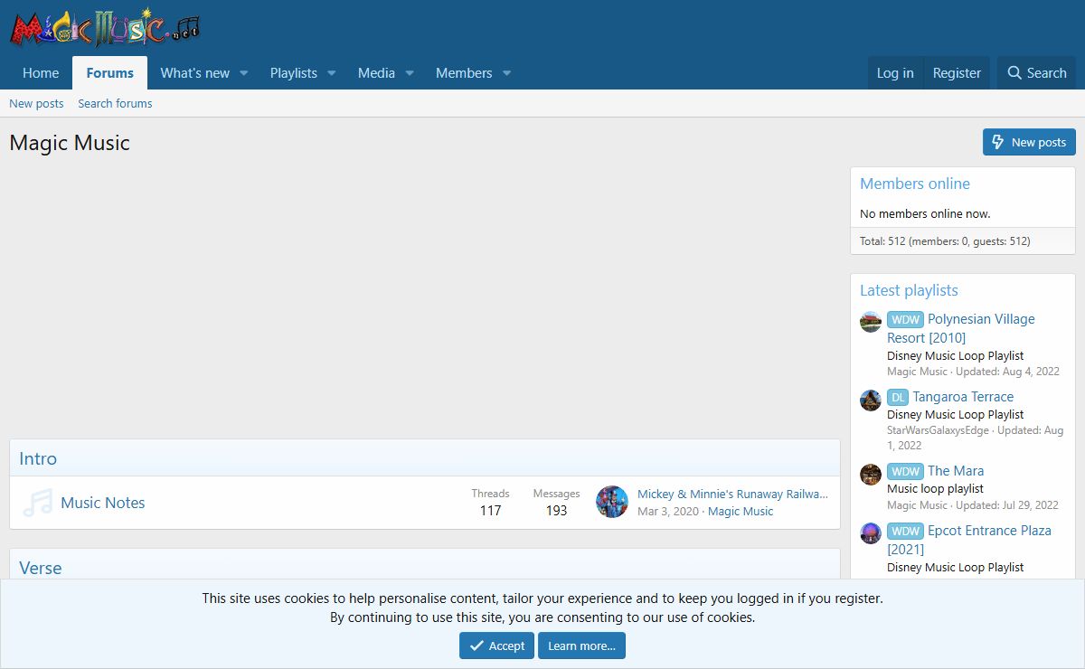Go to Playlists section
1085x669 pixels.
click(x=294, y=73)
